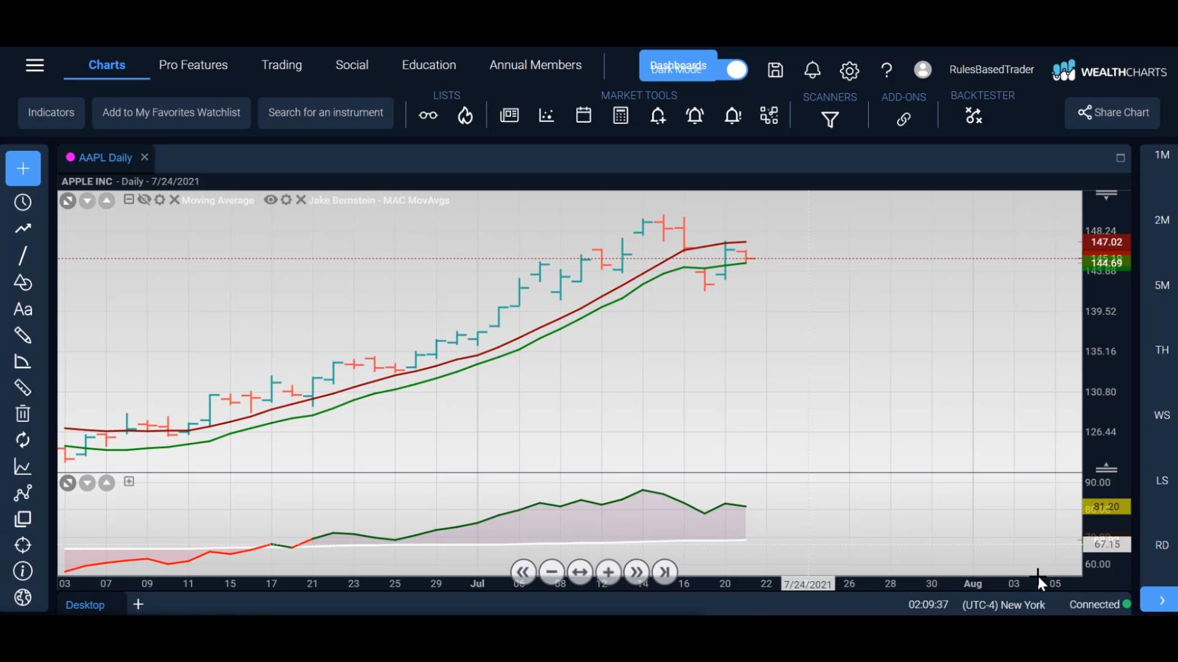Image resolution: width=1178 pixels, height=662 pixels.
Task: Open the Social menu
Action: (352, 65)
